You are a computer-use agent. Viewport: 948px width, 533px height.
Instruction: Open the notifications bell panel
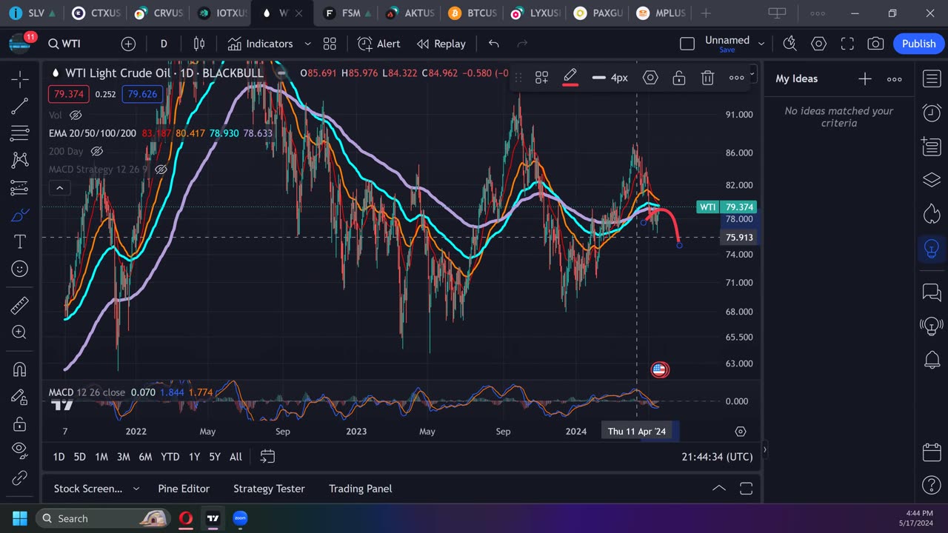tap(932, 361)
